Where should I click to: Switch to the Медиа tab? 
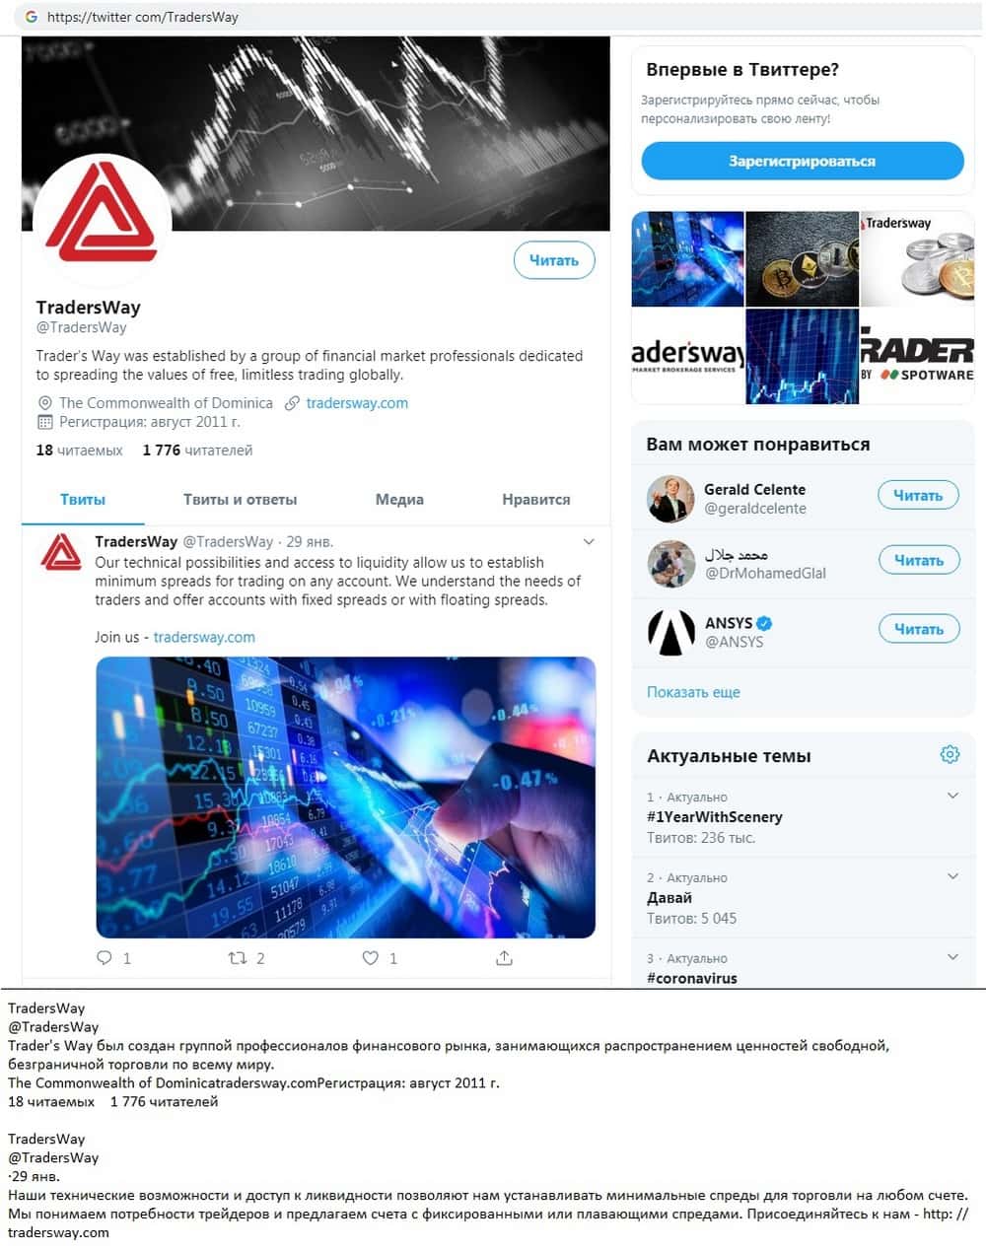tap(399, 500)
